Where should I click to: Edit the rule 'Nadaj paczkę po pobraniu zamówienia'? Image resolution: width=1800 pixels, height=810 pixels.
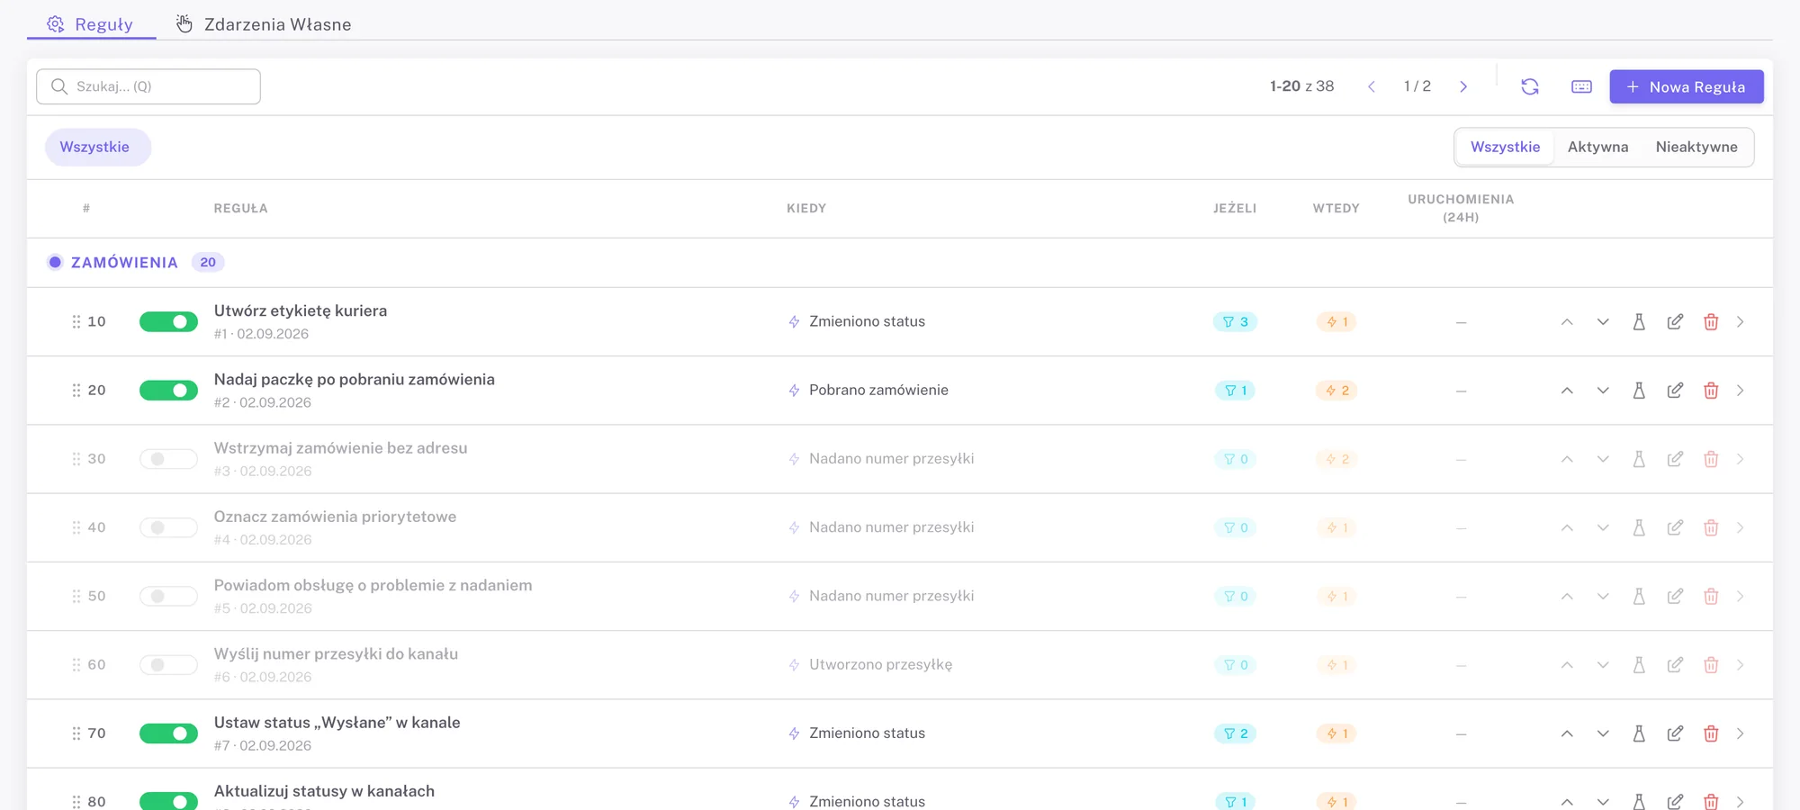pos(1675,391)
